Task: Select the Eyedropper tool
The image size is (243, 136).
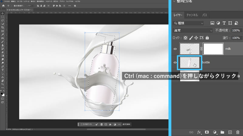Action: (x=2, y=34)
